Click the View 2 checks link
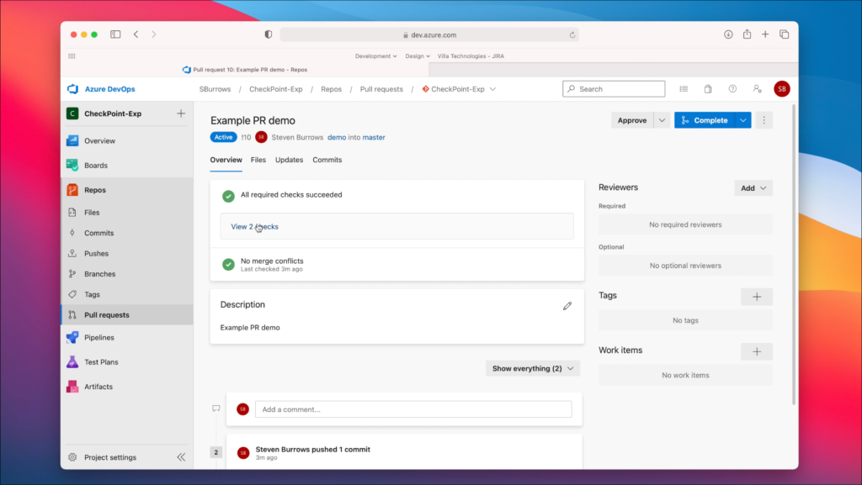862x485 pixels. (x=254, y=227)
